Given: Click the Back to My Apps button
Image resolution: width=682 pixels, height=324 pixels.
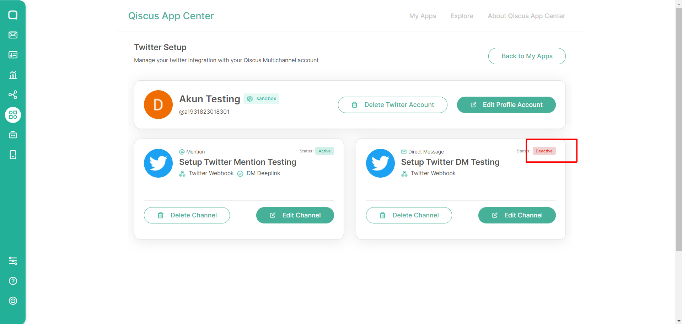Looking at the screenshot, I should coord(527,56).
